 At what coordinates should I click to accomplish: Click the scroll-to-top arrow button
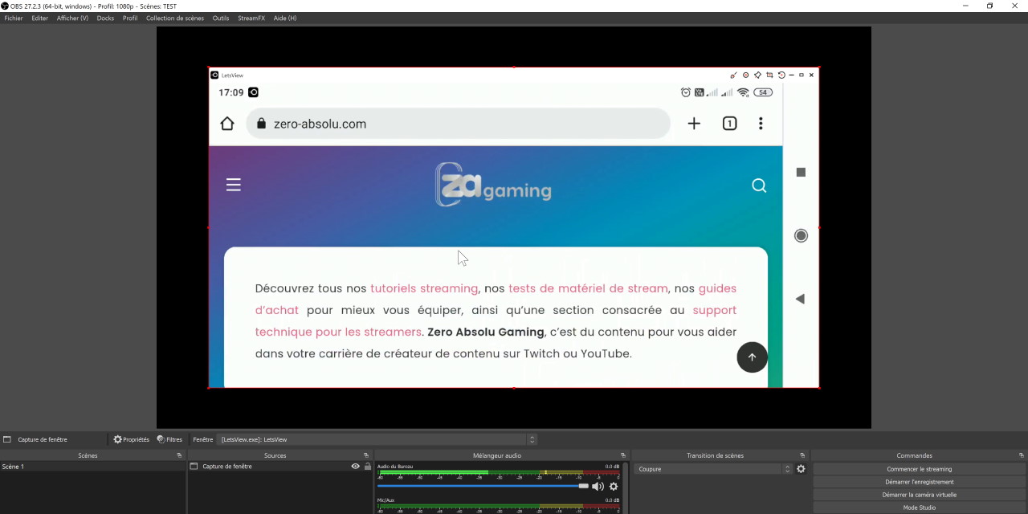(x=752, y=357)
